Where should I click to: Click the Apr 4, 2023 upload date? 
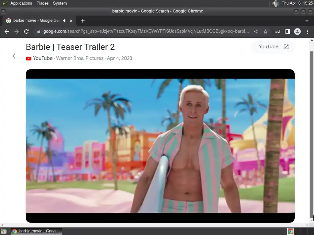120,58
